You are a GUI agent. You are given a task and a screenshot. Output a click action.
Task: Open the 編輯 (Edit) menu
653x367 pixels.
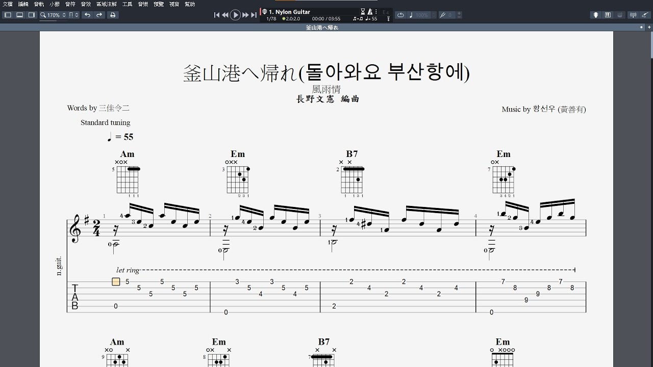pyautogui.click(x=23, y=4)
